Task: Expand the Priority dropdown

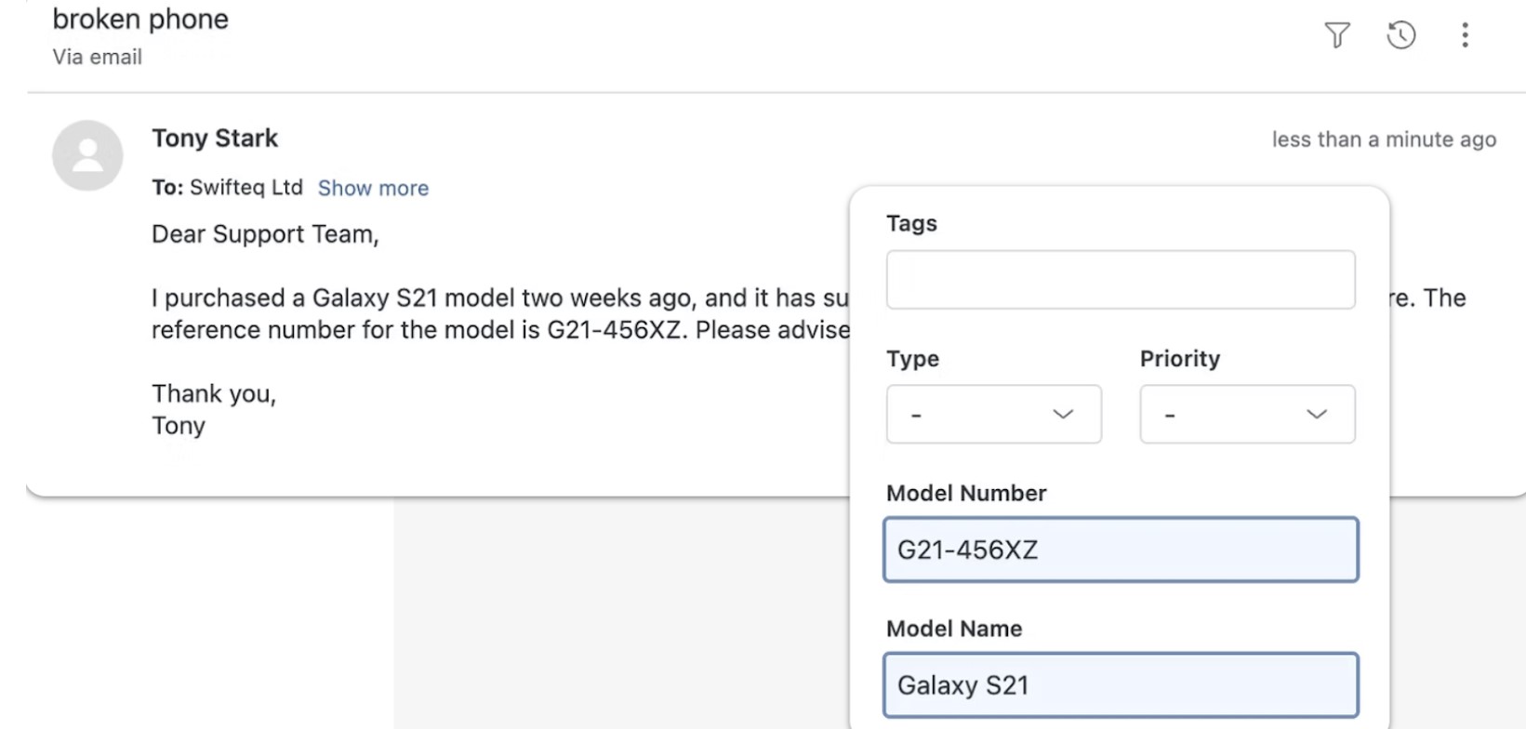Action: point(1246,414)
